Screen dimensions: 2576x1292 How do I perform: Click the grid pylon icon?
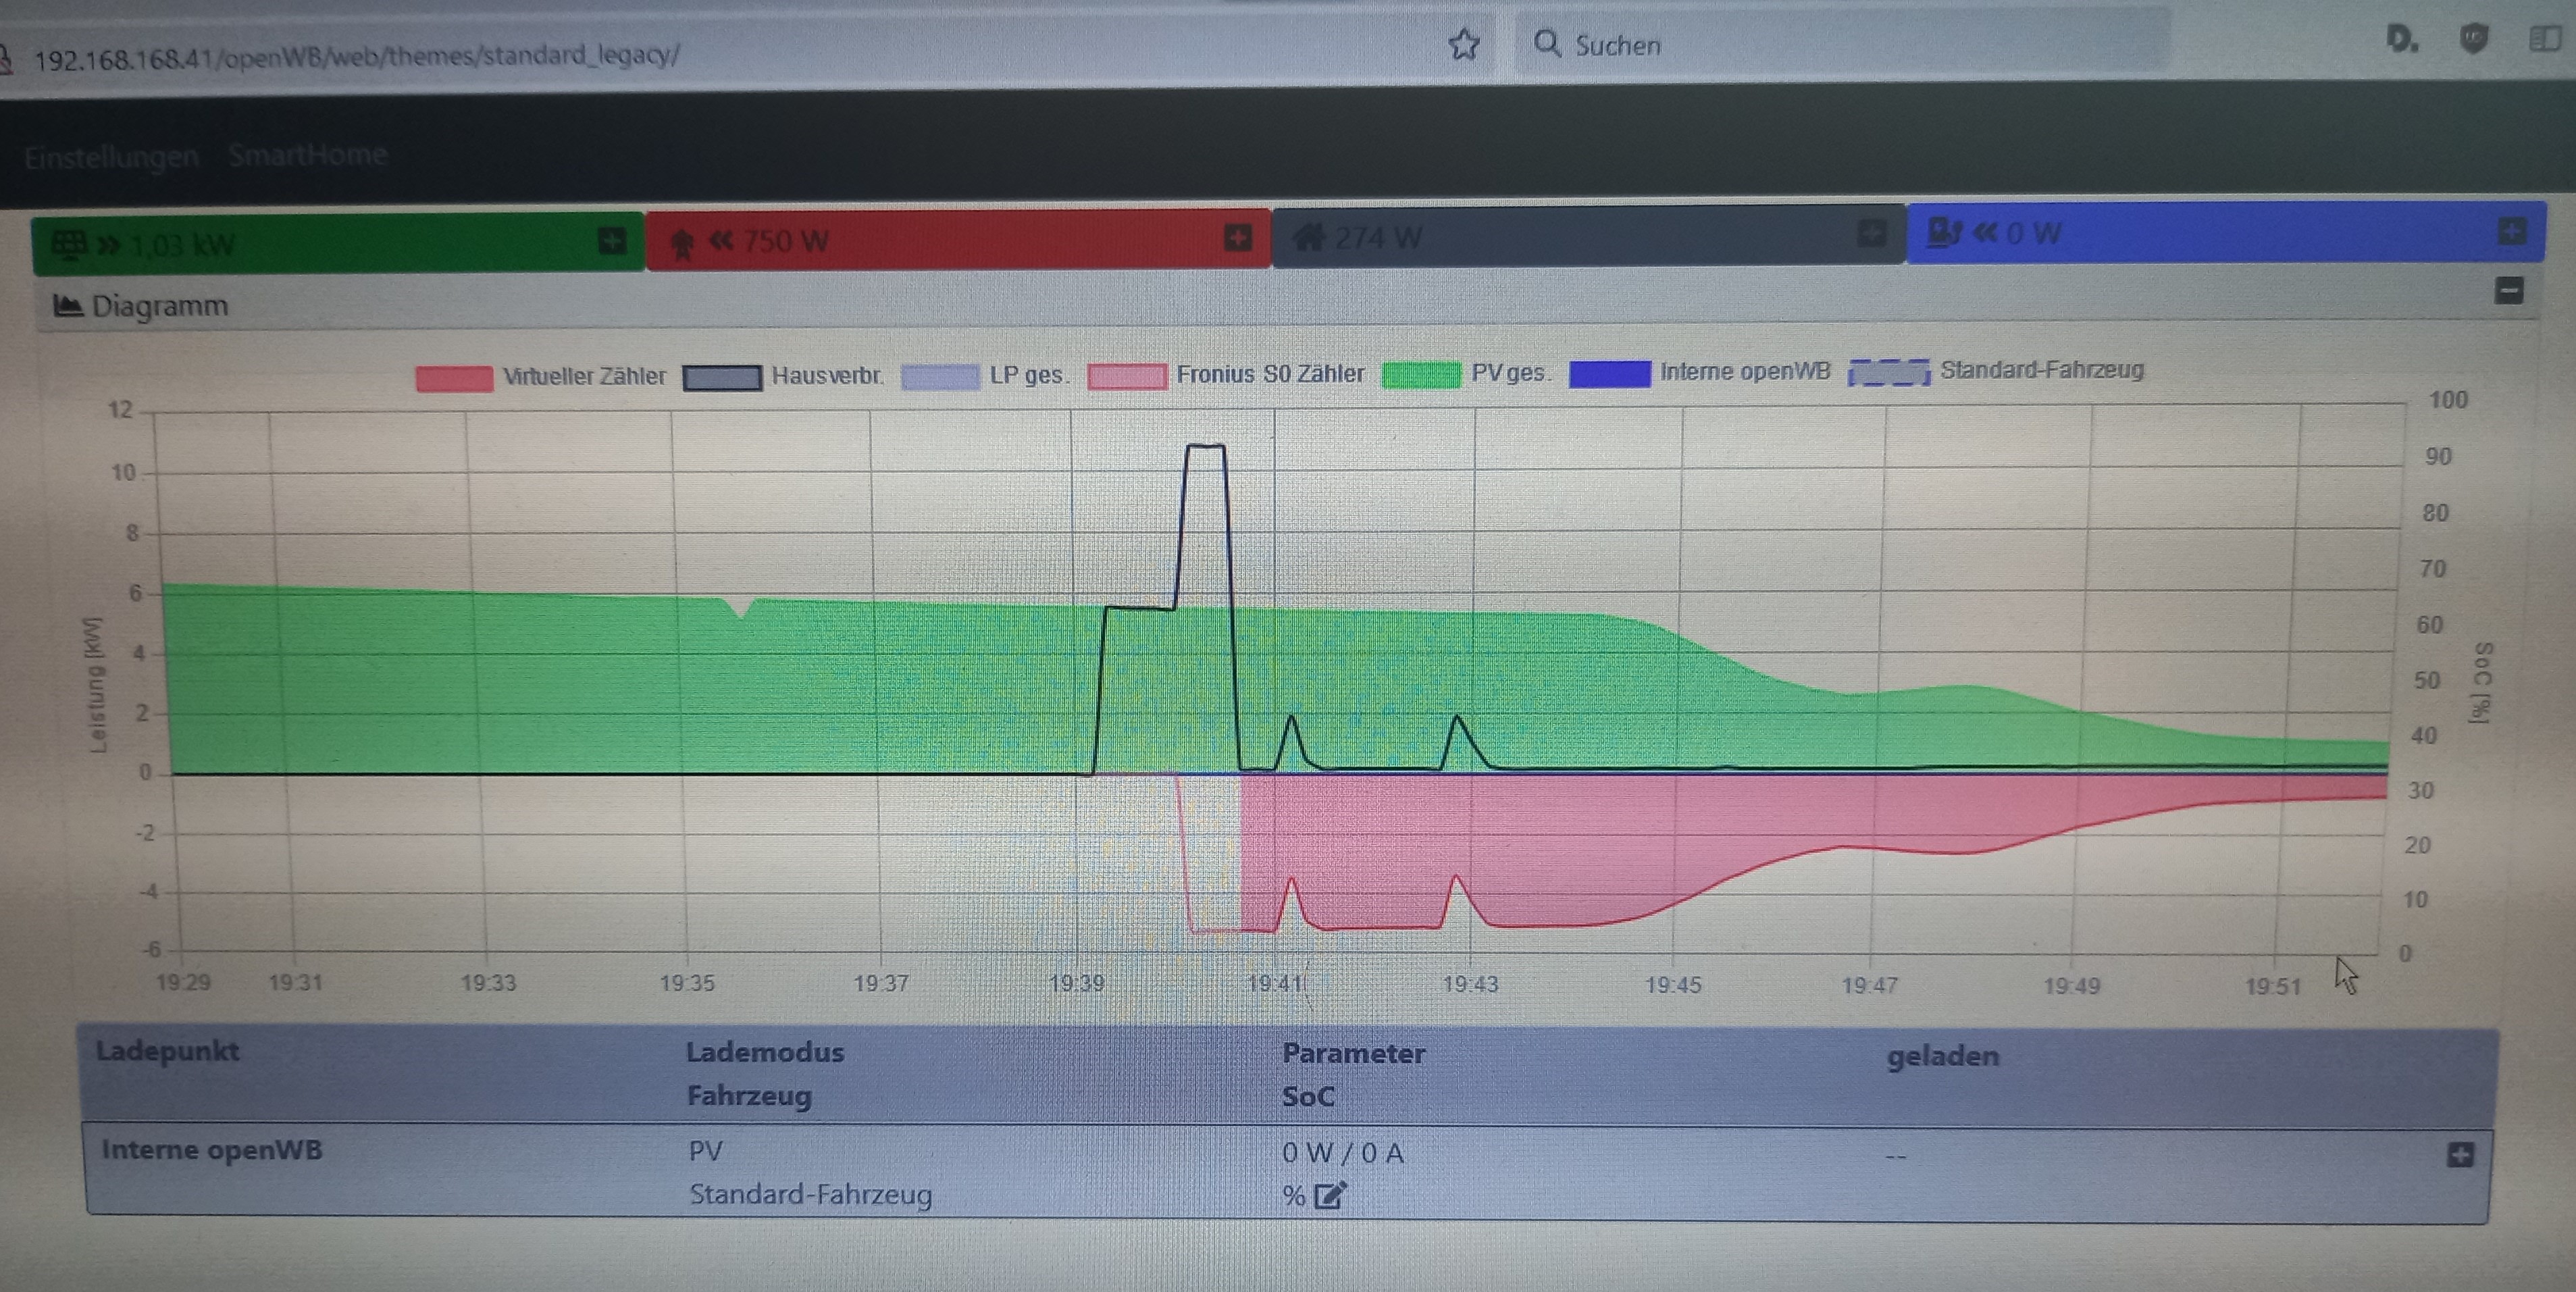point(682,242)
